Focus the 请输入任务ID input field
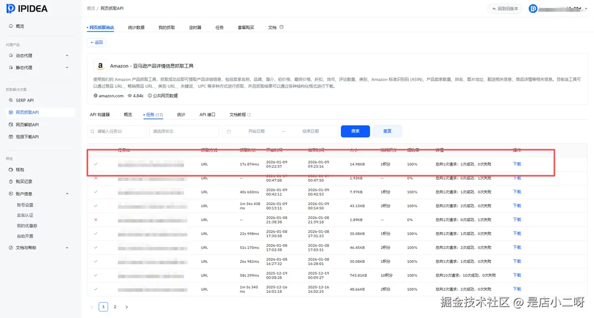The width and height of the screenshot is (594, 318). [117, 132]
